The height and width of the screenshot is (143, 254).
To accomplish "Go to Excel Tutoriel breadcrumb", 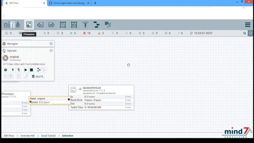I will tap(48, 136).
